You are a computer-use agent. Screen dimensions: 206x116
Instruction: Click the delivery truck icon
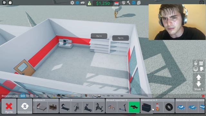point(82,3)
